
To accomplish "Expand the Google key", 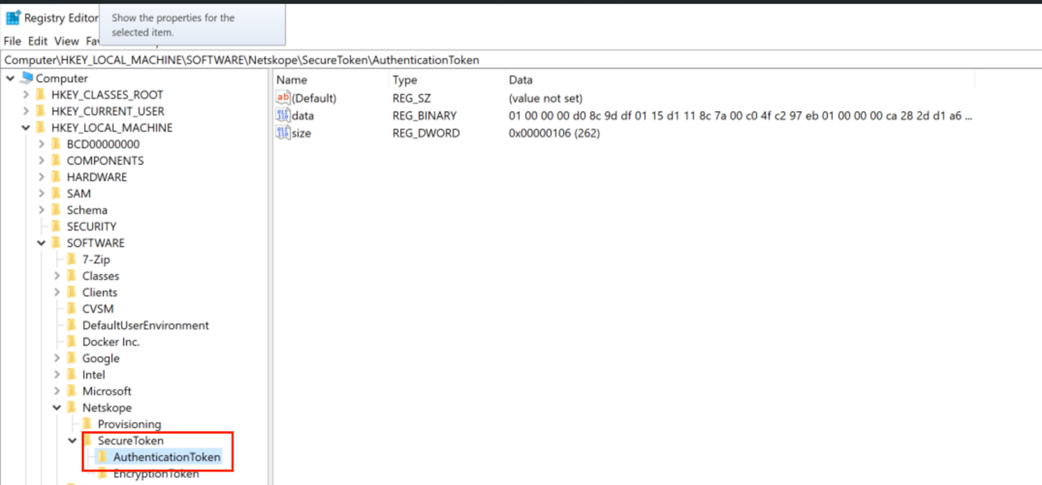I will (x=57, y=358).
